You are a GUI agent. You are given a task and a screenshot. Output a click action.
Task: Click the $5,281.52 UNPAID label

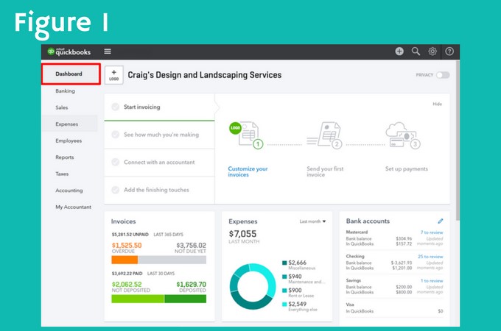[x=130, y=235]
